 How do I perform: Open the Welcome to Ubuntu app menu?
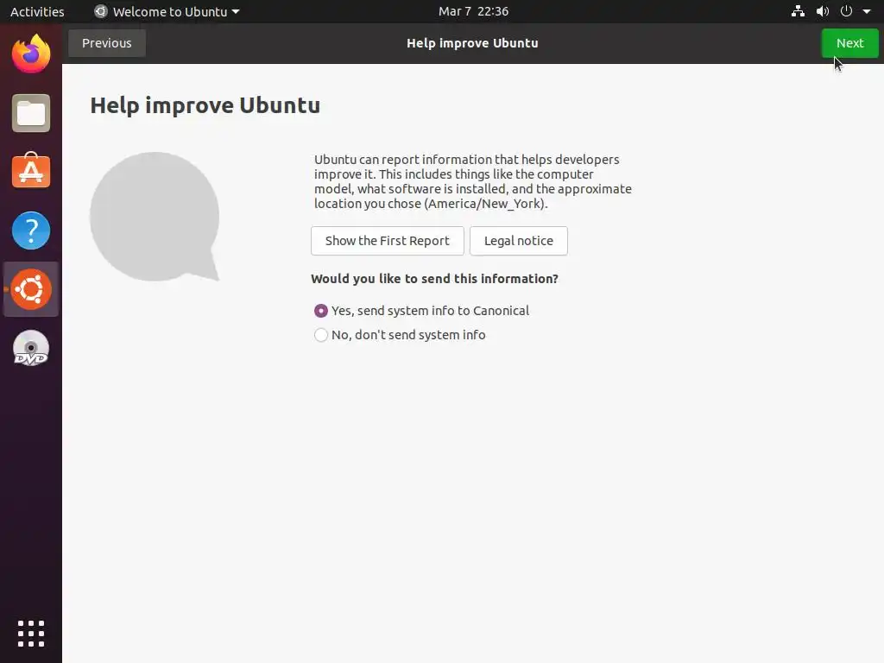tap(167, 11)
